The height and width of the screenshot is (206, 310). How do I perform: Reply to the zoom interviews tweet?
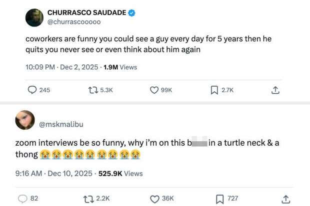23,199
